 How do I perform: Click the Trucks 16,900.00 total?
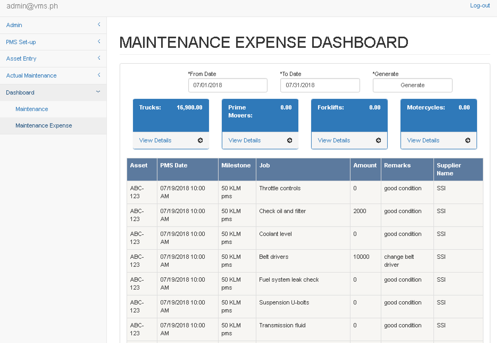(189, 107)
